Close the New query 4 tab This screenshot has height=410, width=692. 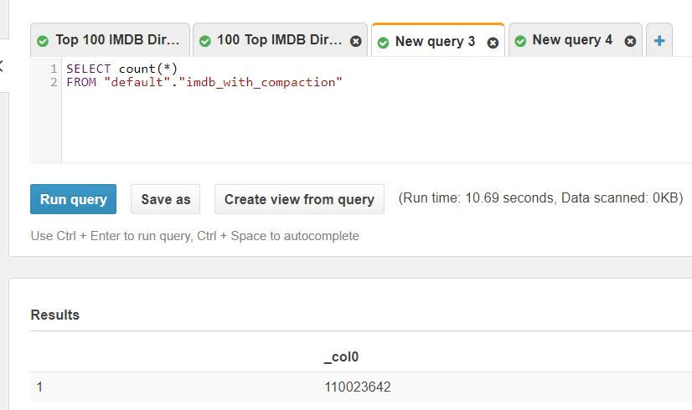(x=630, y=42)
